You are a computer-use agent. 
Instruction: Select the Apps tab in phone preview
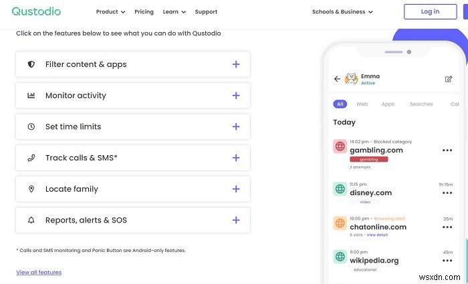pos(388,104)
